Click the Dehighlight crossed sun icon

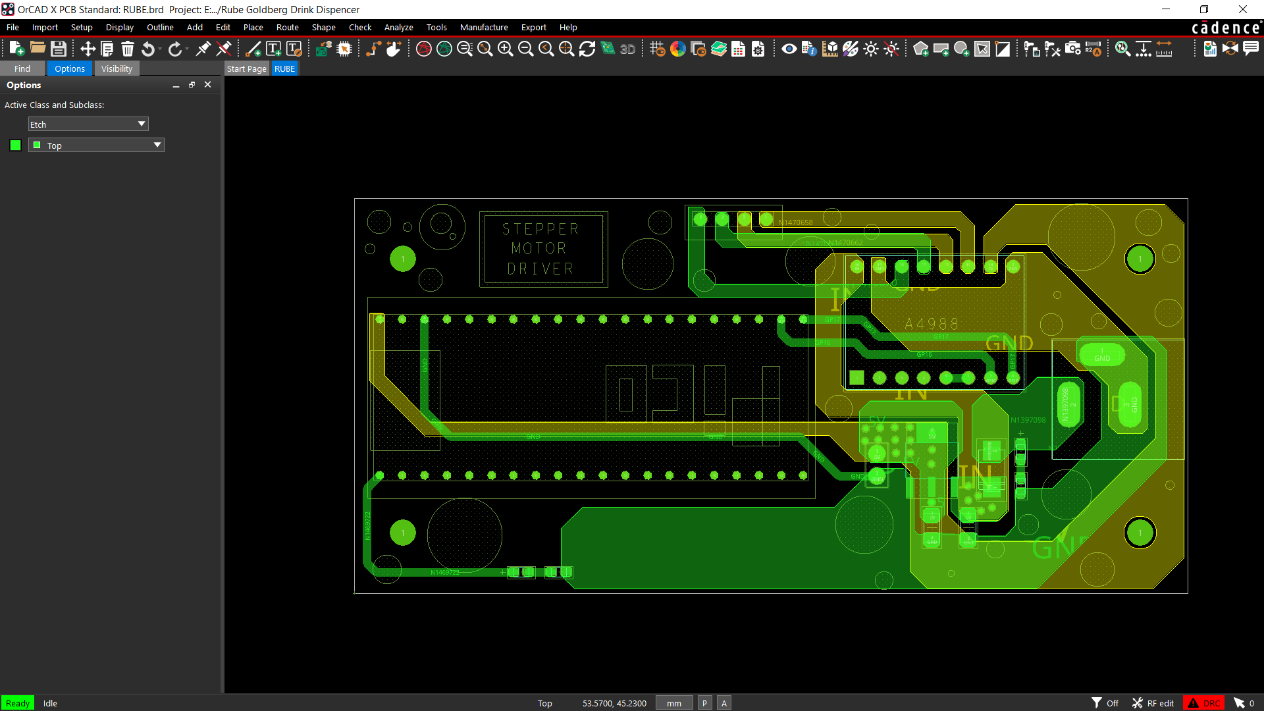(891, 49)
